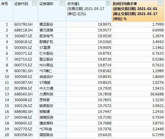Click the 总市值1 filter funnel icon
This screenshot has width=165, height=139.
pyautogui.click(x=108, y=3)
